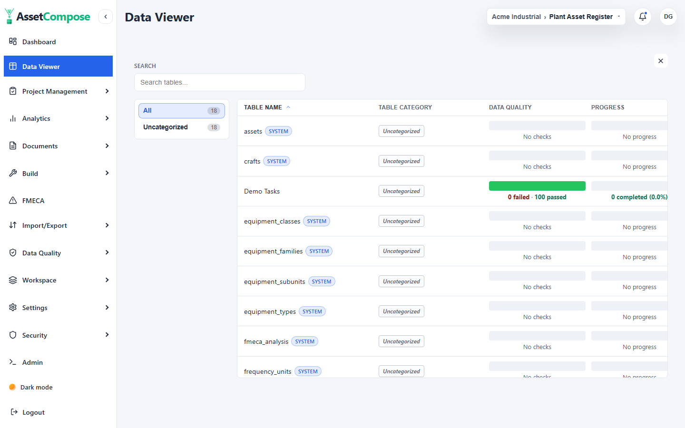Click the PROGRESS column header
Image resolution: width=685 pixels, height=428 pixels.
(x=608, y=107)
